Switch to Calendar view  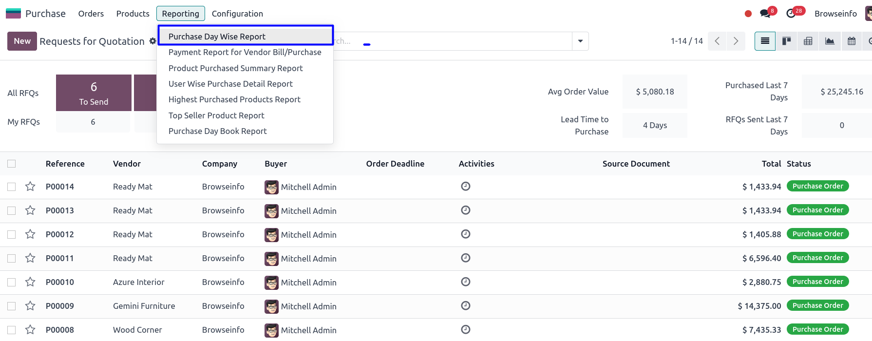[x=851, y=41]
